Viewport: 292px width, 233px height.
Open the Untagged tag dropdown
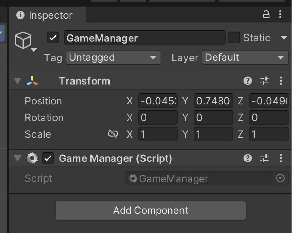tap(113, 57)
